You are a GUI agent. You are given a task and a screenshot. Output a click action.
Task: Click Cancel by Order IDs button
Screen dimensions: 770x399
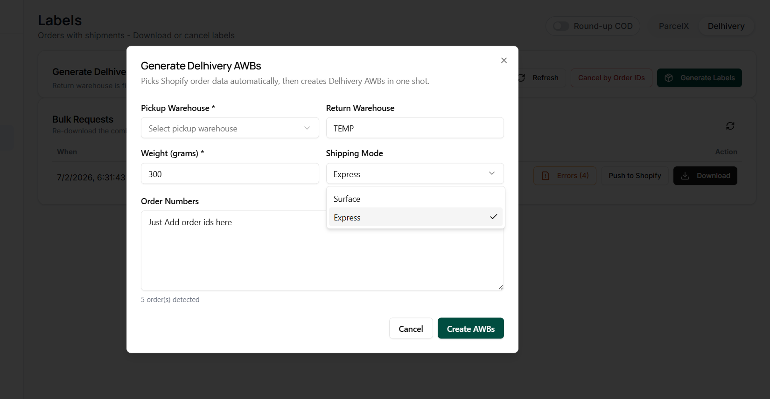click(x=611, y=78)
